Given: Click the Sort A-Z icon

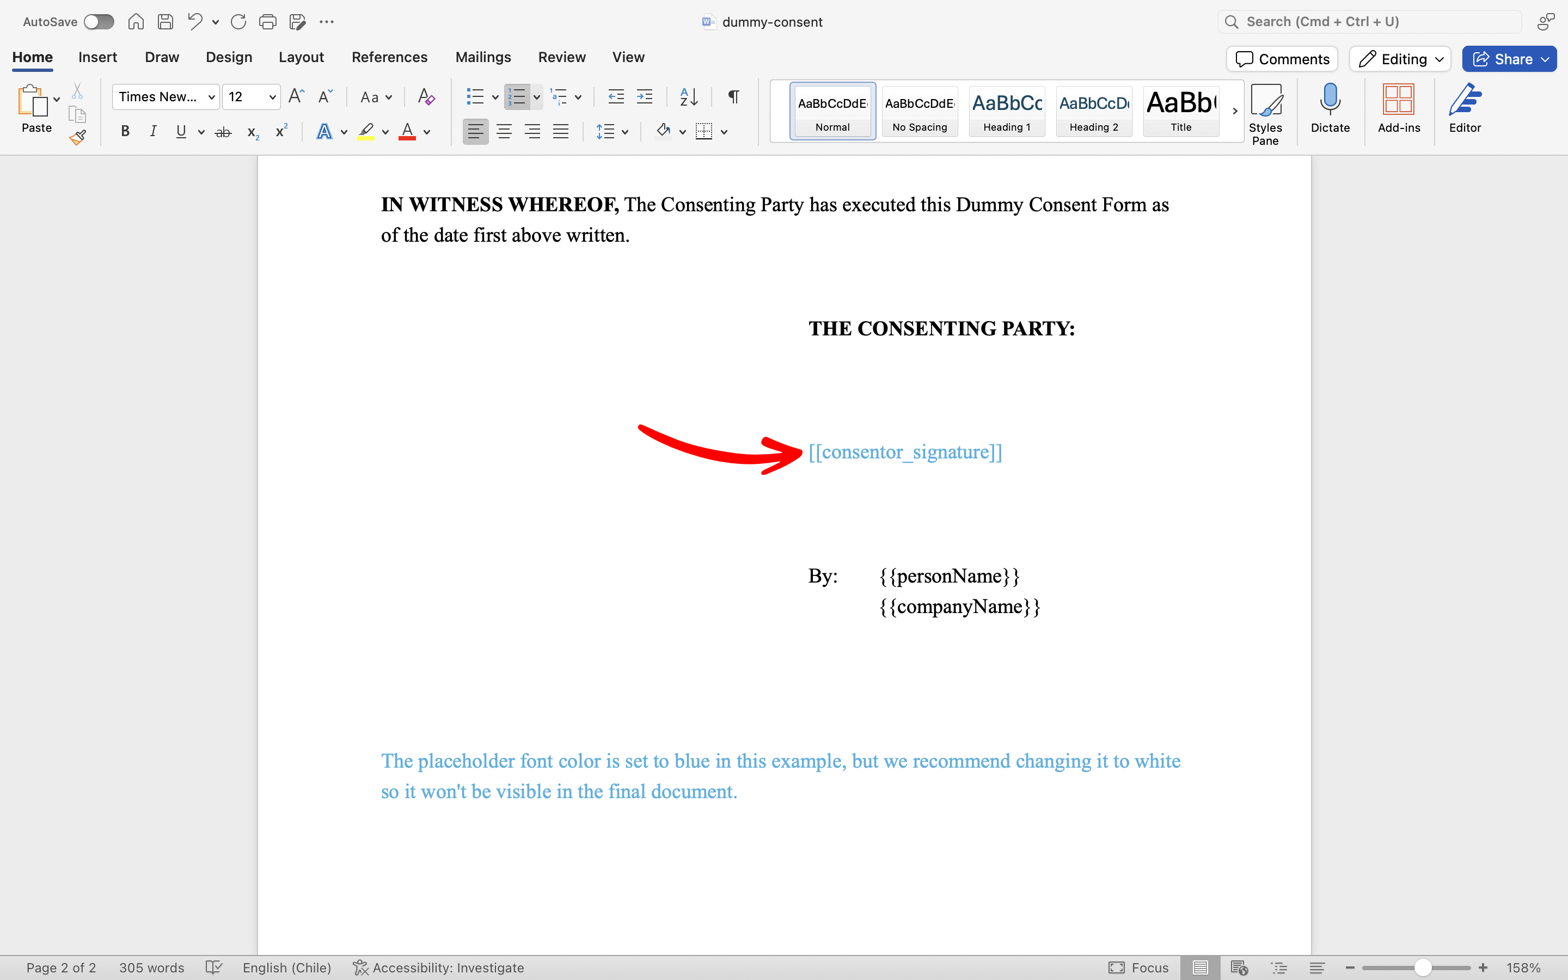Looking at the screenshot, I should [x=688, y=97].
